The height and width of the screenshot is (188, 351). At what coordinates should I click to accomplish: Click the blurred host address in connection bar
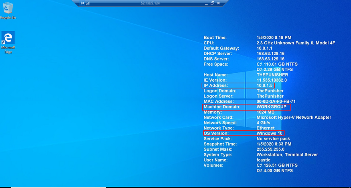[150, 3]
